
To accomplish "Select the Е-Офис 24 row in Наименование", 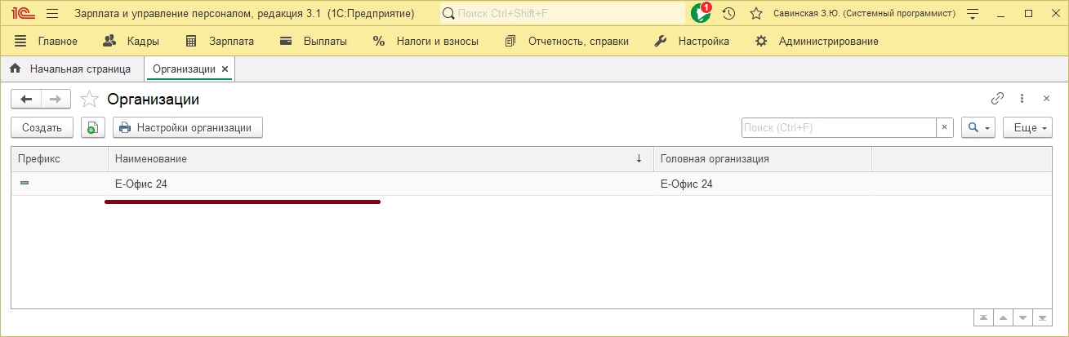I will (x=381, y=184).
